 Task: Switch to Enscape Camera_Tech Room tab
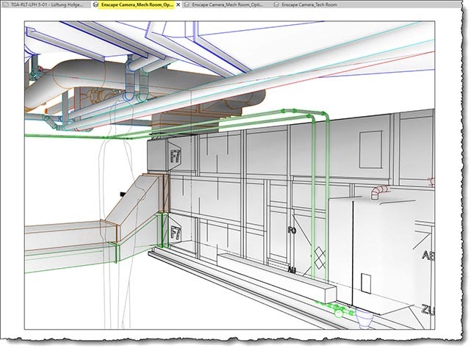(x=309, y=5)
